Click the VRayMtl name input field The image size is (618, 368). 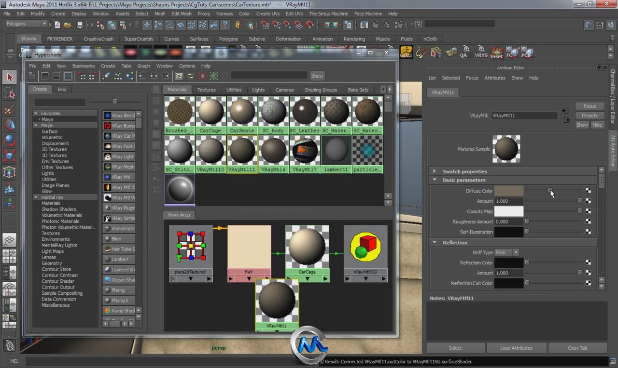pos(524,116)
